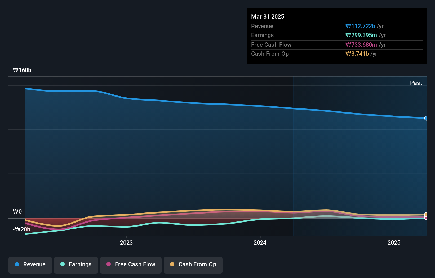Click the -₩20b y-axis label
Viewport: 435px width, 278px height.
(21, 229)
